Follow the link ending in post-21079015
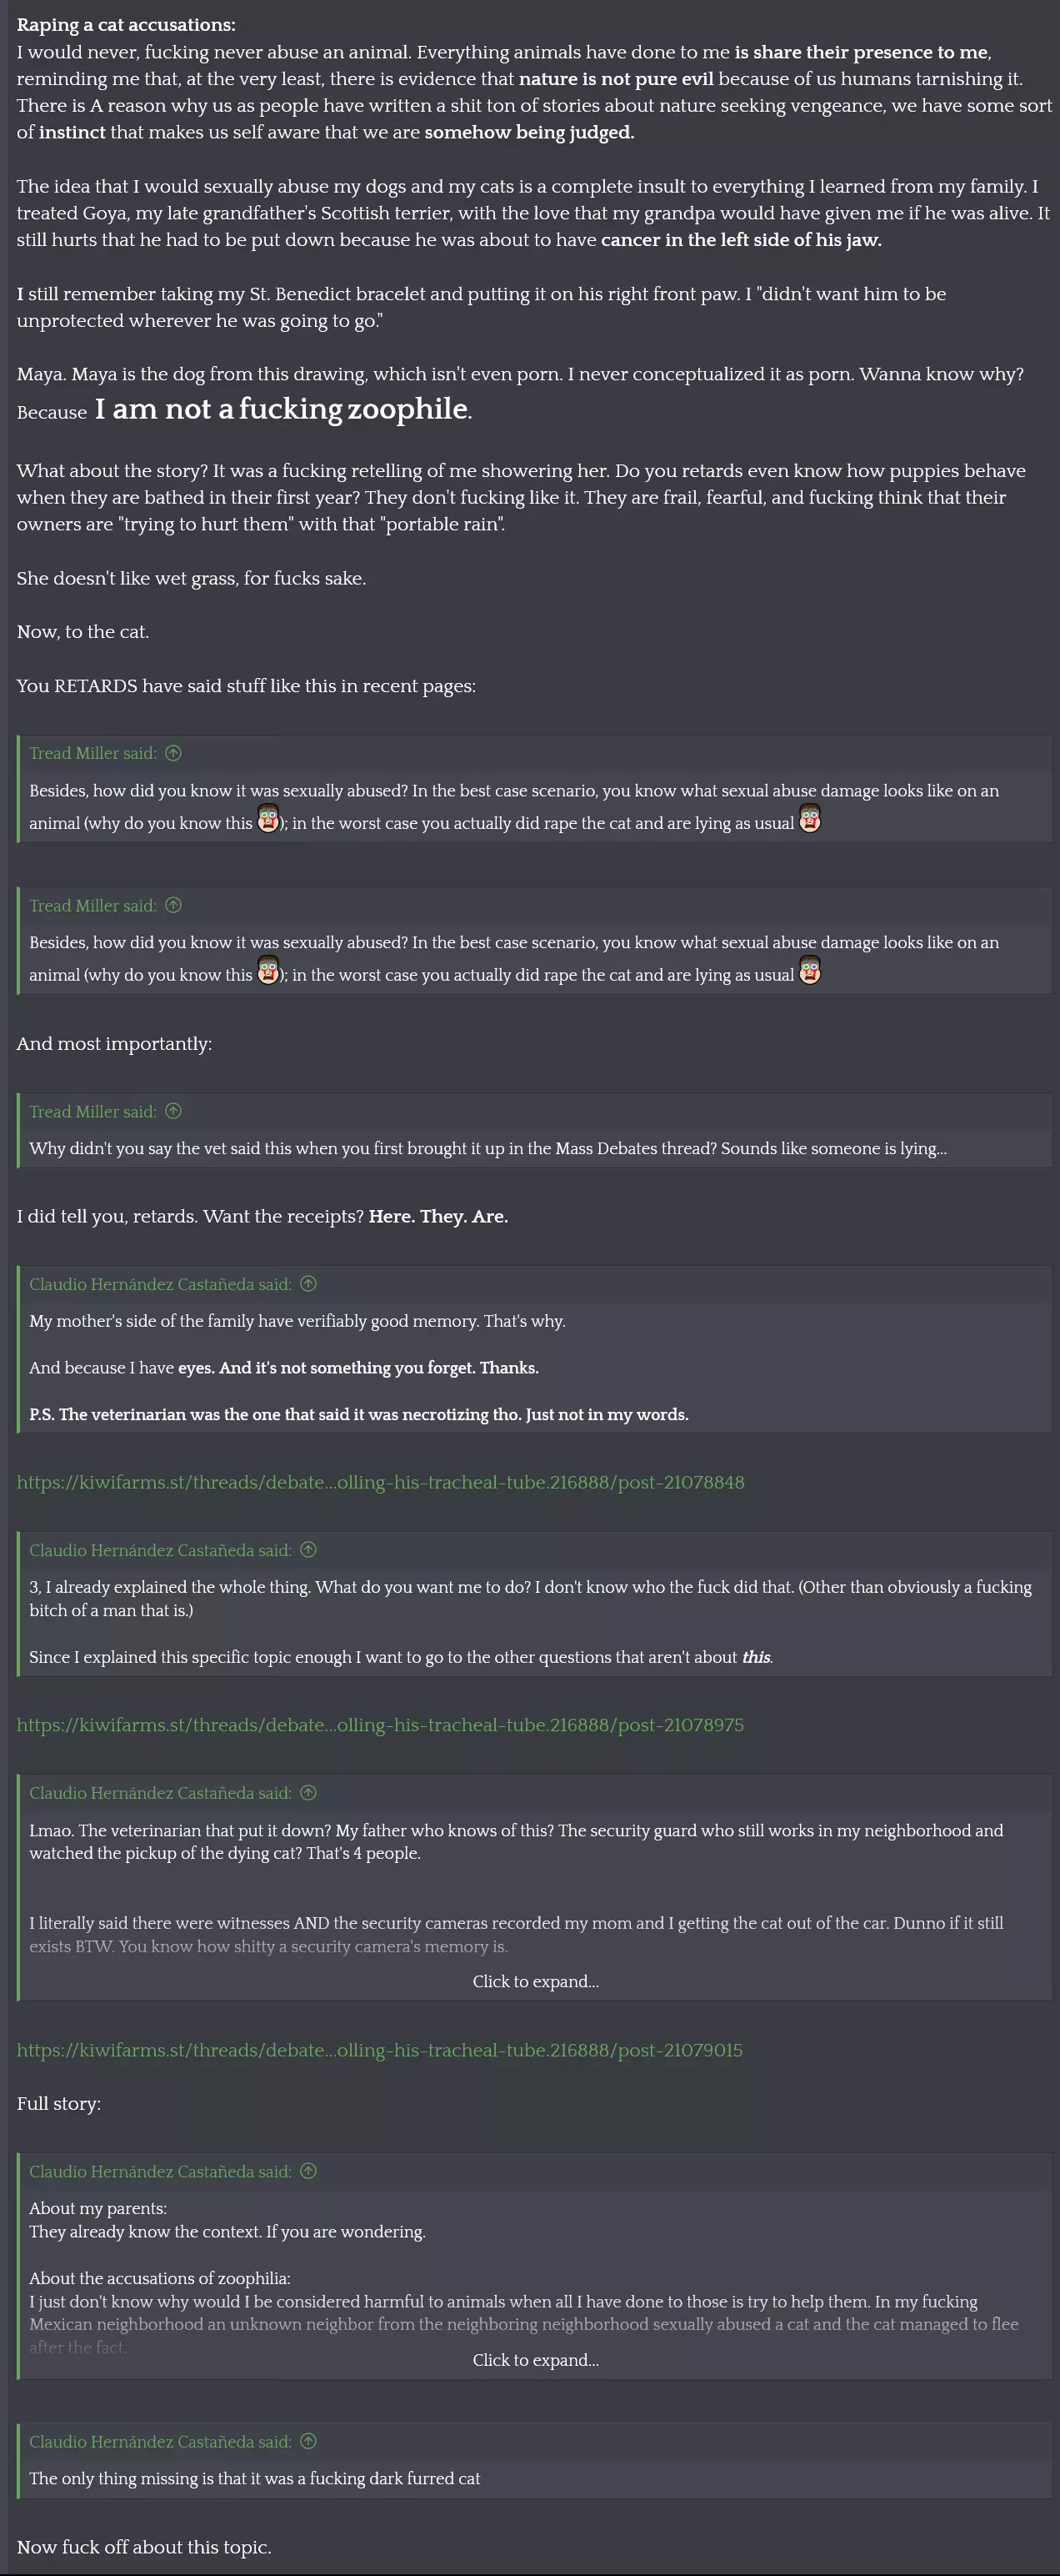Image resolution: width=1060 pixels, height=2576 pixels. pyautogui.click(x=380, y=2050)
